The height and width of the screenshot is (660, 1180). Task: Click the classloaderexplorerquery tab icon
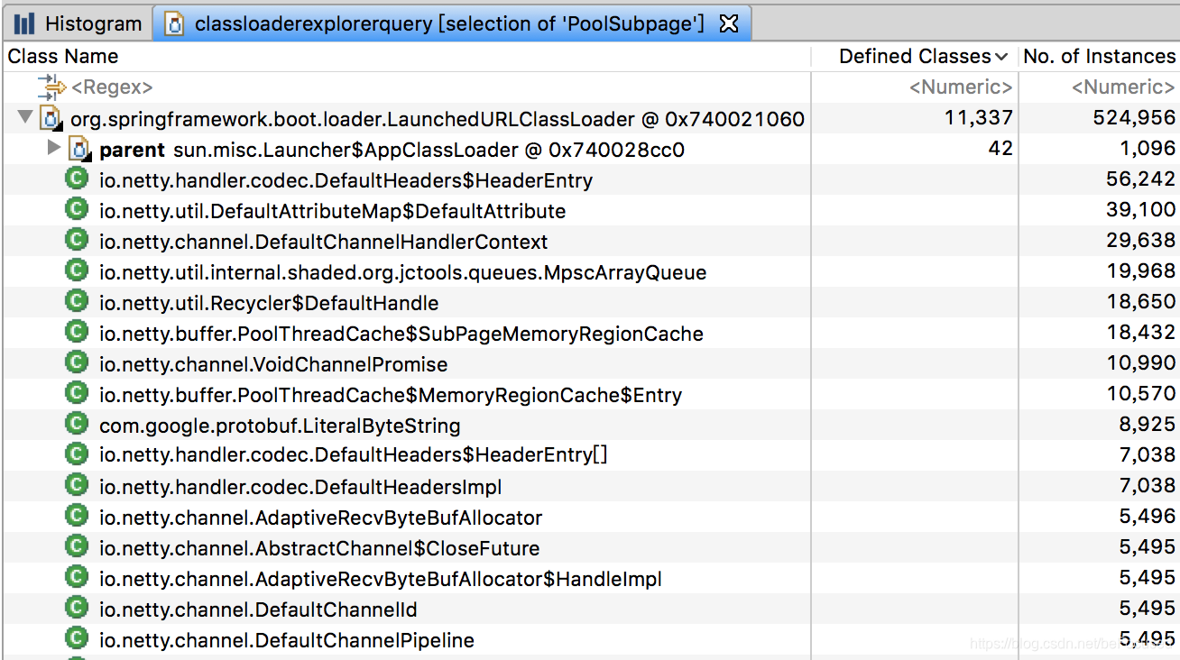click(x=176, y=24)
